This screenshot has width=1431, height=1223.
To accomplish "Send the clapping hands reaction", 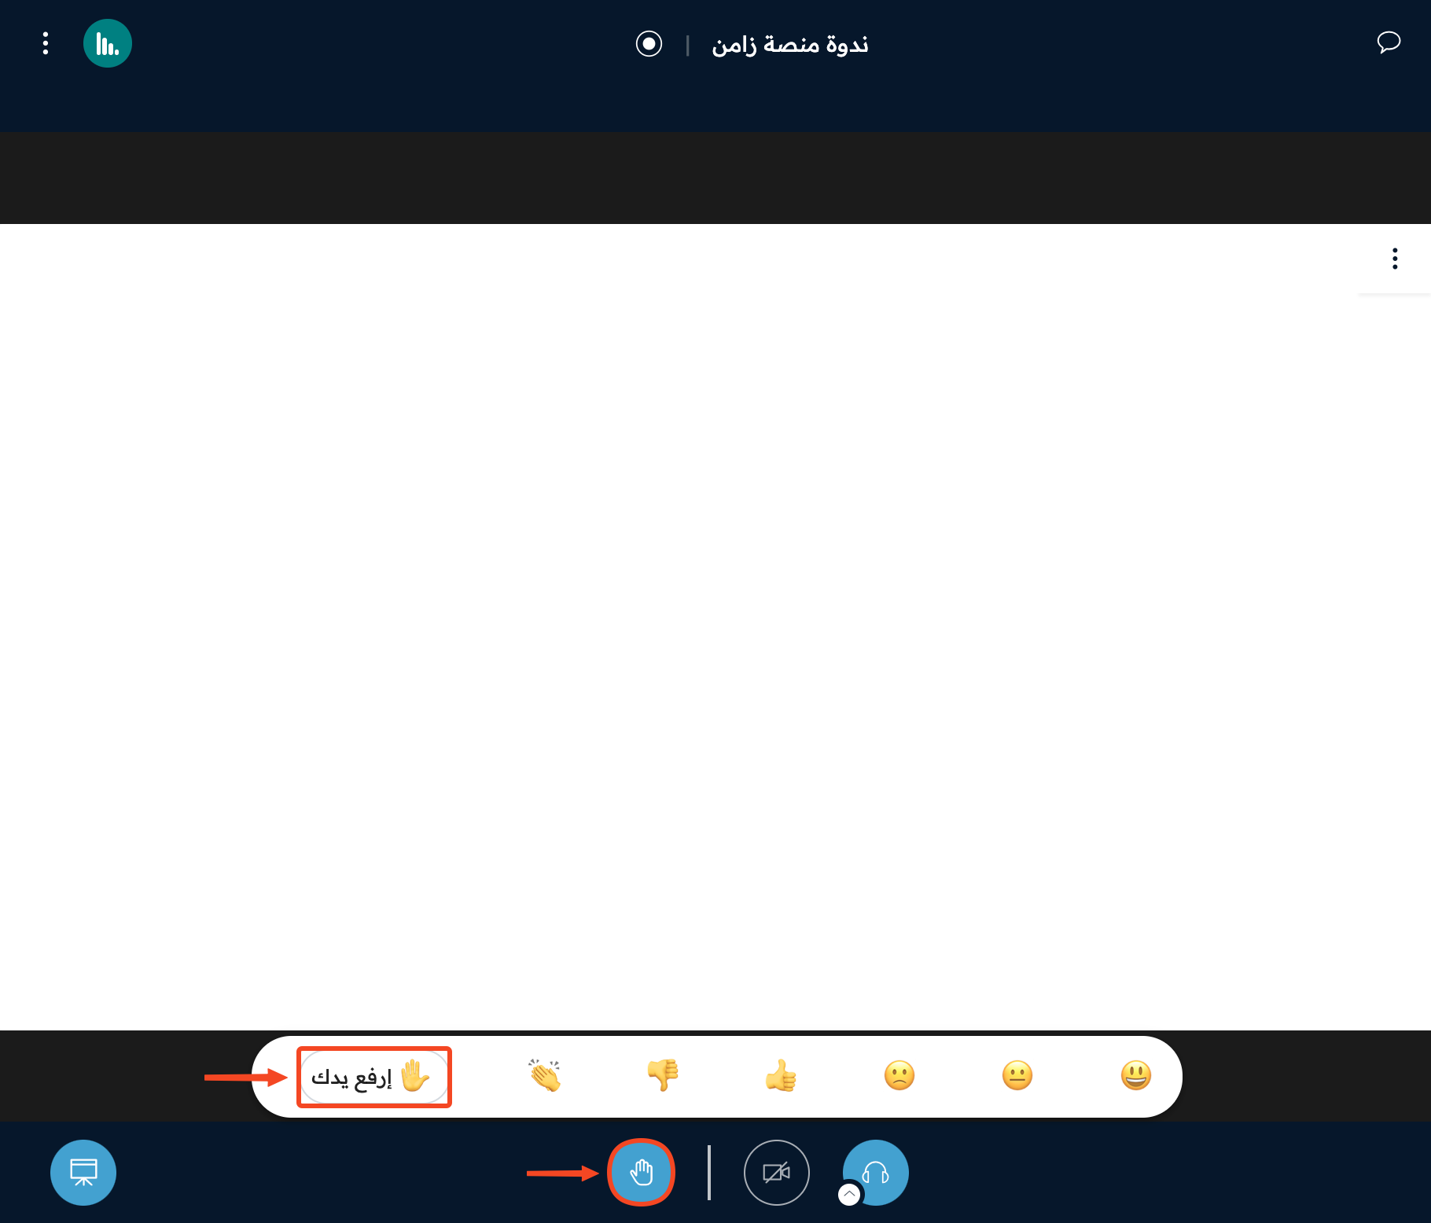I will pos(545,1075).
